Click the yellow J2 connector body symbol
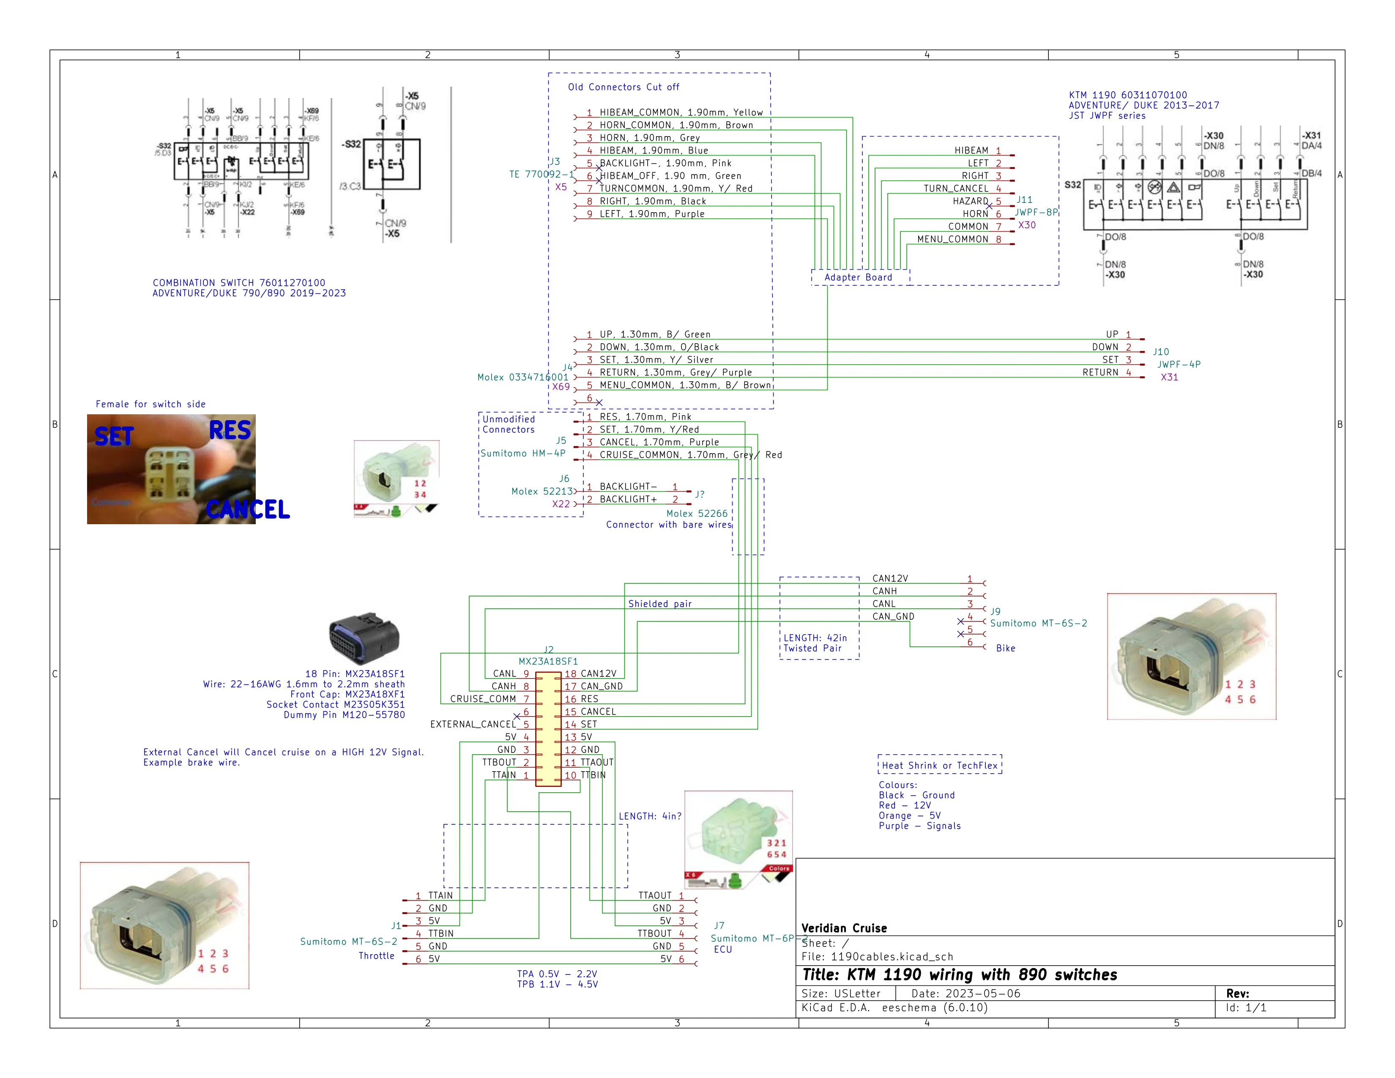The height and width of the screenshot is (1078, 1395). click(548, 729)
